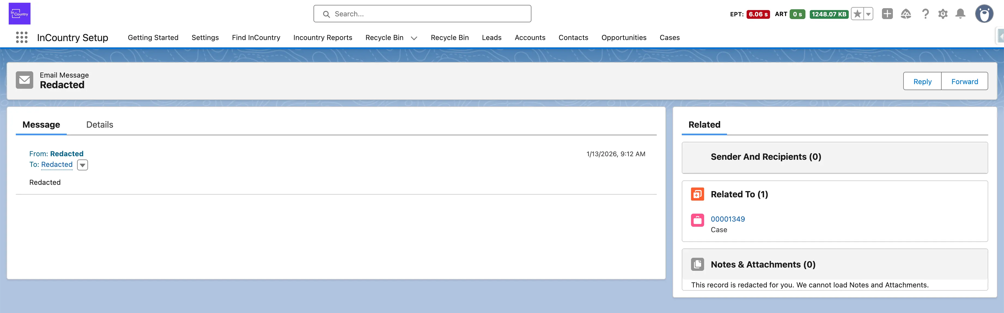
Task: Click the Forward button
Action: click(964, 81)
